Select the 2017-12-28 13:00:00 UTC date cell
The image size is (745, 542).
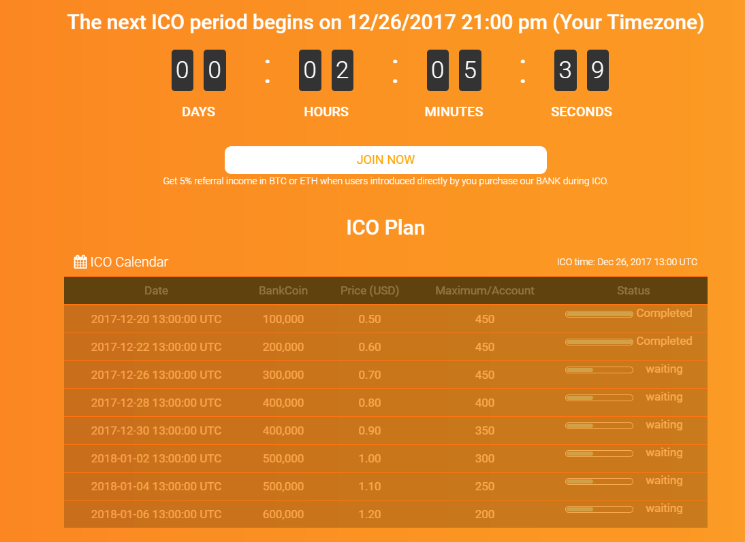[156, 403]
